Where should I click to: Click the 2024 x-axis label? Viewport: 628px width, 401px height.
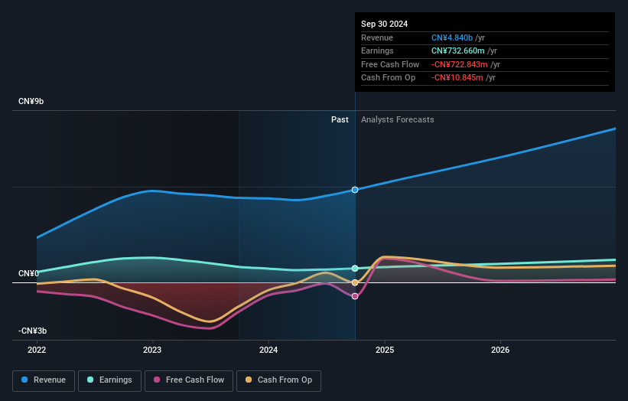tap(268, 350)
